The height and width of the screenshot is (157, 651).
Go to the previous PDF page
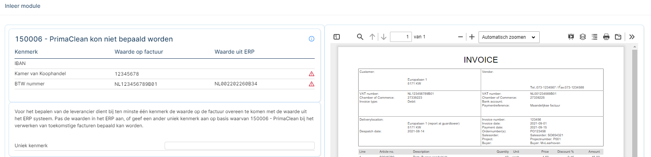(x=372, y=37)
